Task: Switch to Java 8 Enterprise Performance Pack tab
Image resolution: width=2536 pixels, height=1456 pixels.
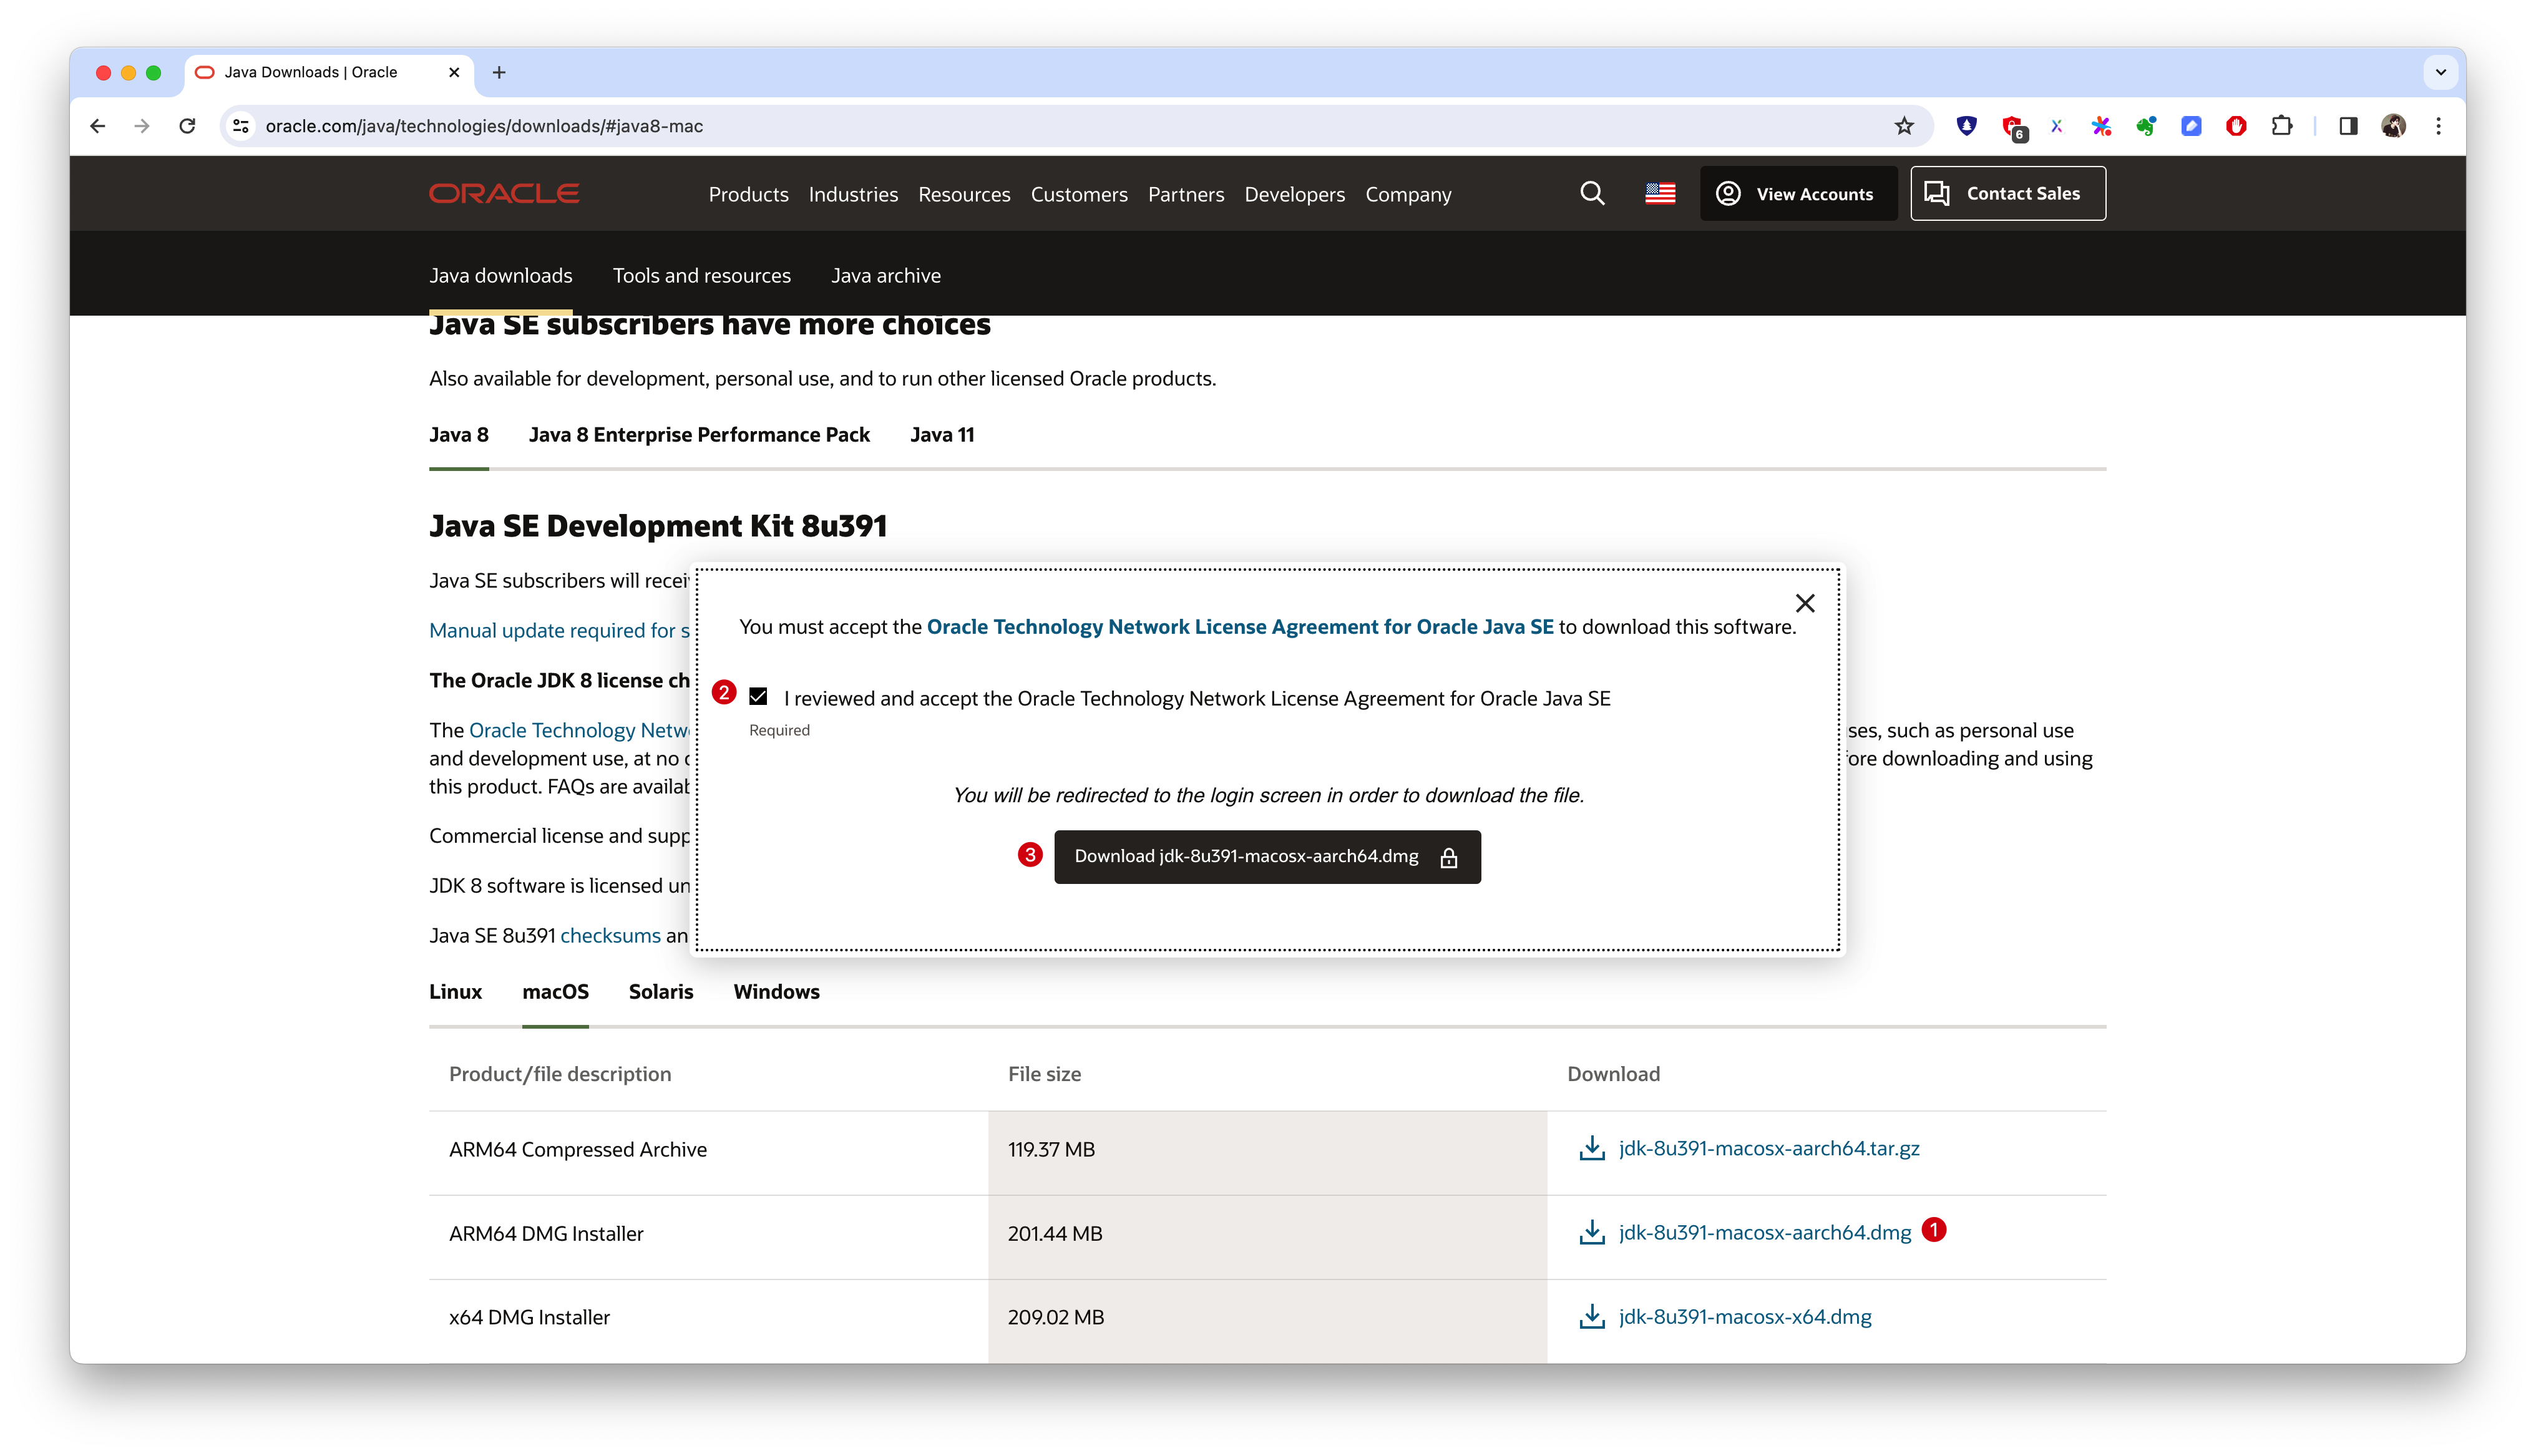Action: (x=699, y=434)
